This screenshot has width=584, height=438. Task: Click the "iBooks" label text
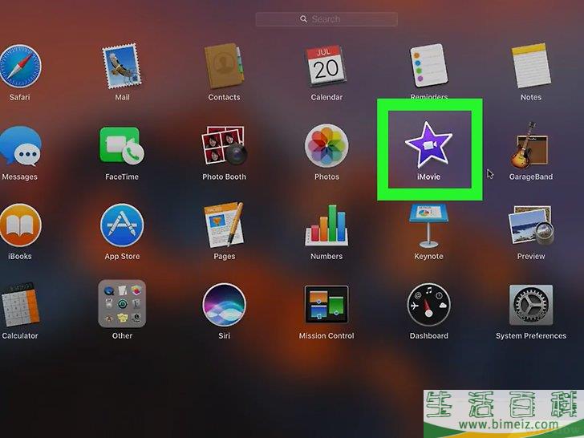[x=20, y=256]
